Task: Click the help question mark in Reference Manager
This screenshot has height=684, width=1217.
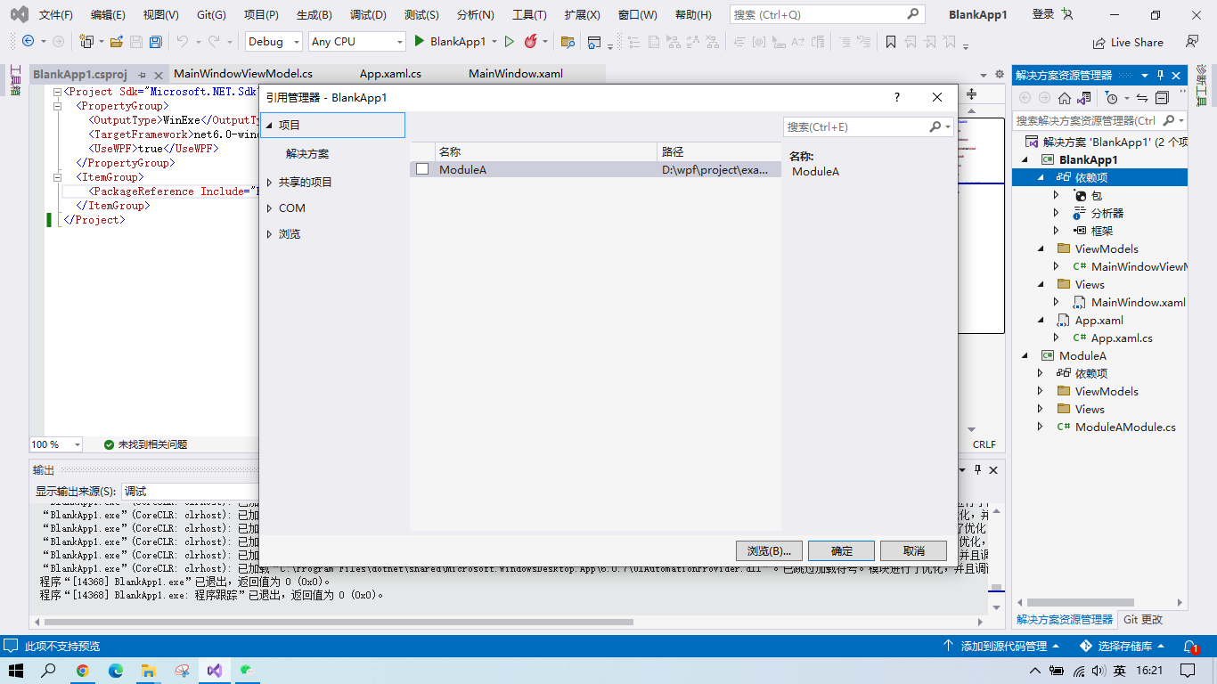Action: (897, 97)
